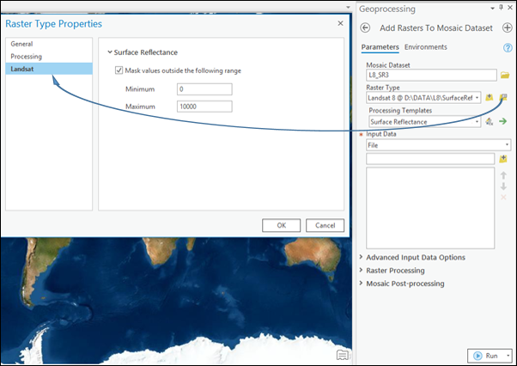Viewport: 517px width, 366px height.
Task: Open the Input Data File dropdown
Action: [508, 145]
